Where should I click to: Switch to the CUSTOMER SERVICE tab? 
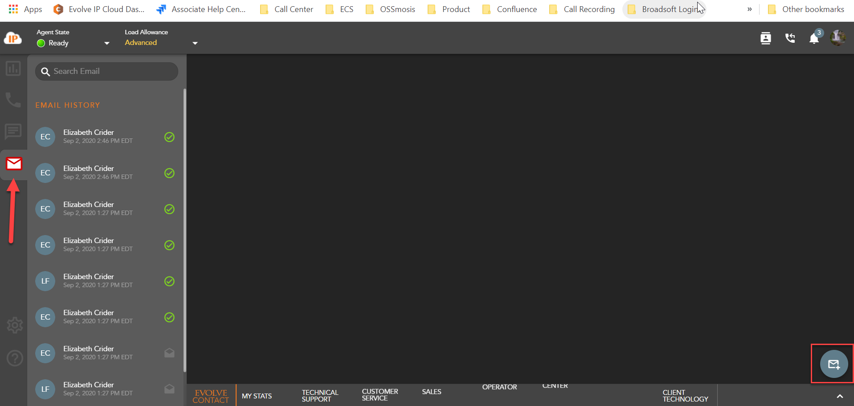point(380,394)
